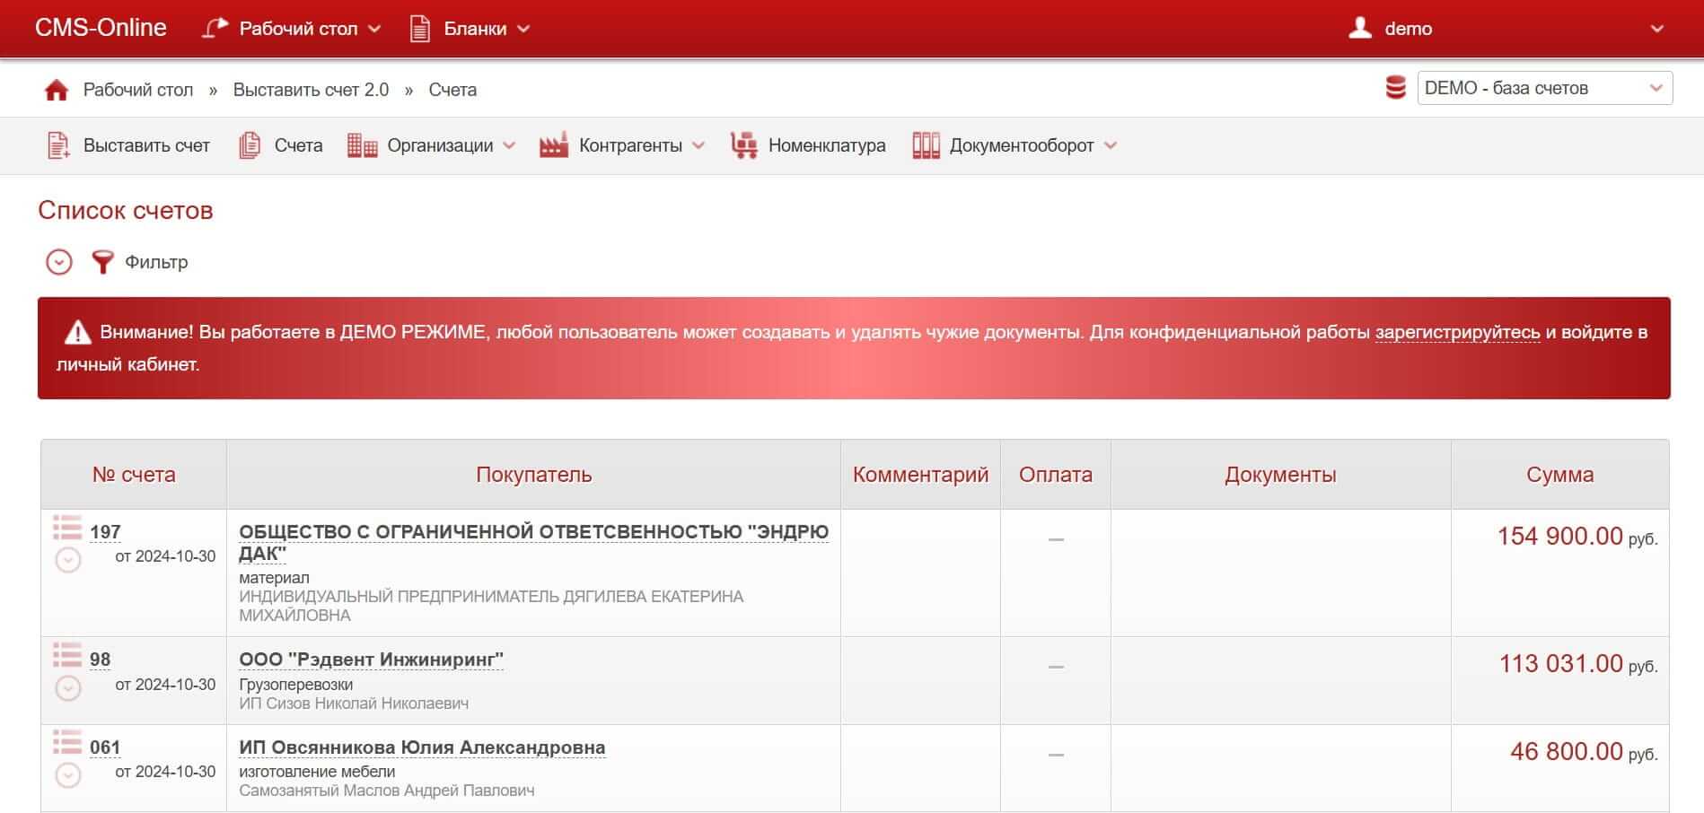
Task: Click the Выставить счет toolbar icon
Action: click(58, 145)
